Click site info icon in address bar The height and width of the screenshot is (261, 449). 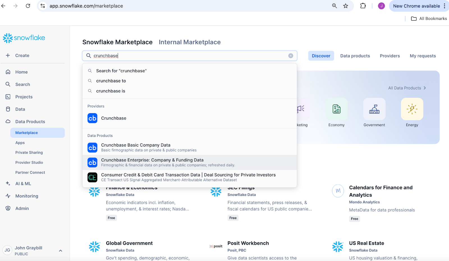[x=42, y=6]
